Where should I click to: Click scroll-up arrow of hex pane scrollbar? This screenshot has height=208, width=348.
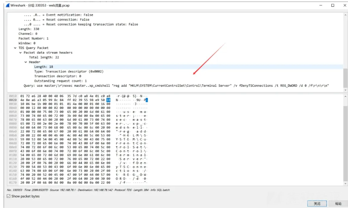[345, 97]
